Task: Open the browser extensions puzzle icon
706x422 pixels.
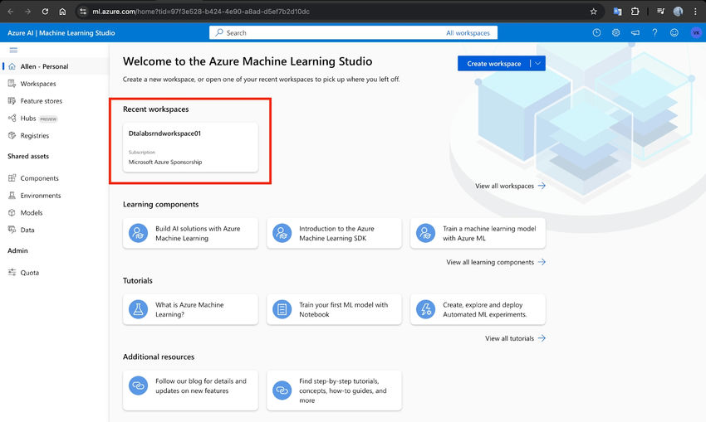Action: click(635, 12)
